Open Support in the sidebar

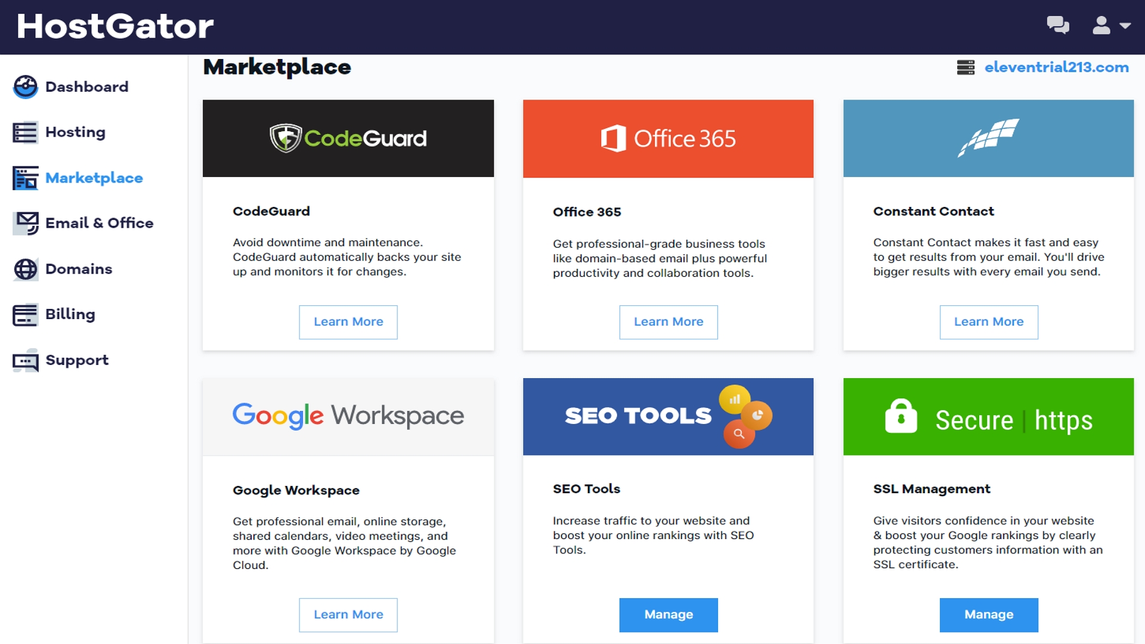(x=77, y=360)
